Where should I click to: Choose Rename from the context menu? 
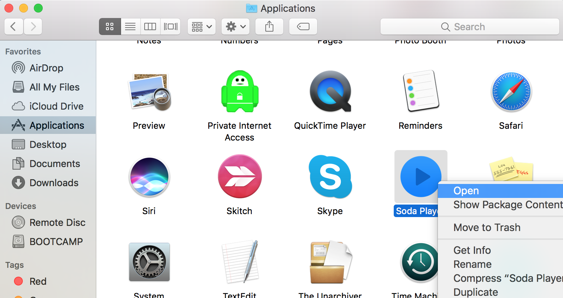500,264
